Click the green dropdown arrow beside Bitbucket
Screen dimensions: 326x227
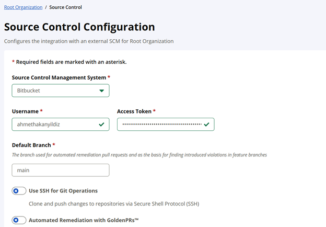point(101,90)
